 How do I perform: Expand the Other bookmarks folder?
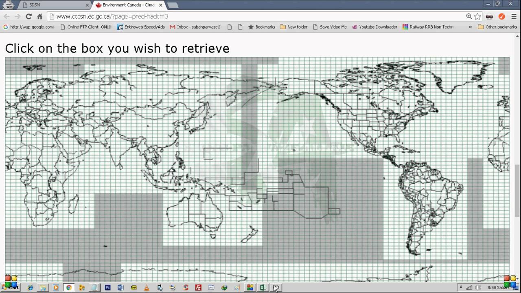tap(497, 27)
